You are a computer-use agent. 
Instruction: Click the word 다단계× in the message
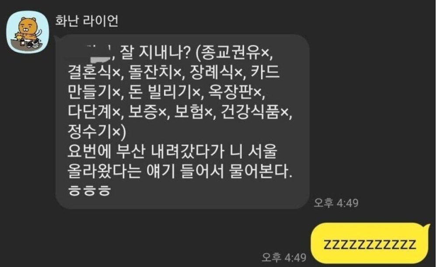click(x=94, y=112)
